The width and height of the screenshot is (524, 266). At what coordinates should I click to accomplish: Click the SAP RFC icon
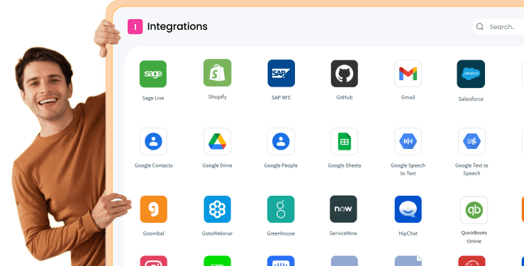(x=281, y=73)
